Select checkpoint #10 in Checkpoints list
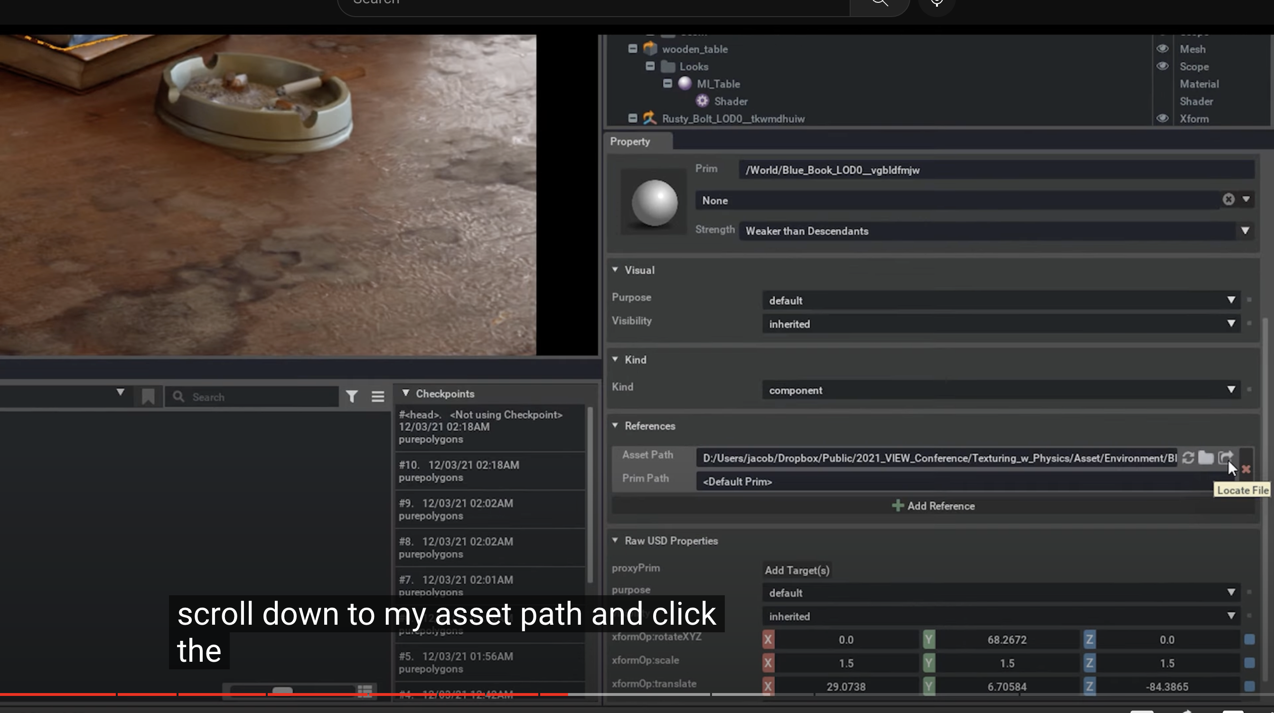The width and height of the screenshot is (1274, 713). [490, 471]
